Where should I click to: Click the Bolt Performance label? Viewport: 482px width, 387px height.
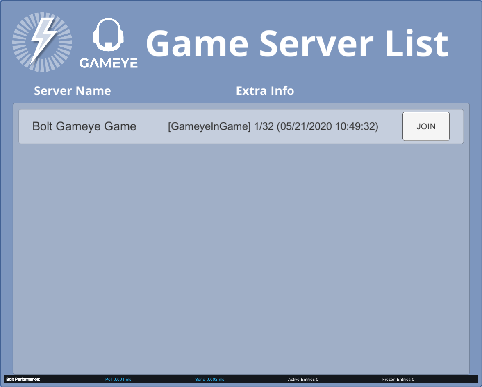tap(23, 379)
